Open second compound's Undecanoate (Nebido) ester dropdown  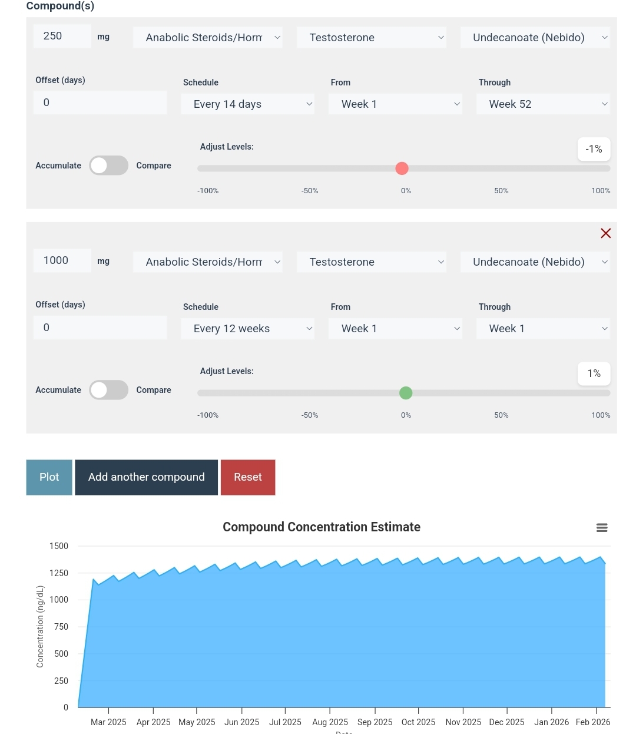535,262
